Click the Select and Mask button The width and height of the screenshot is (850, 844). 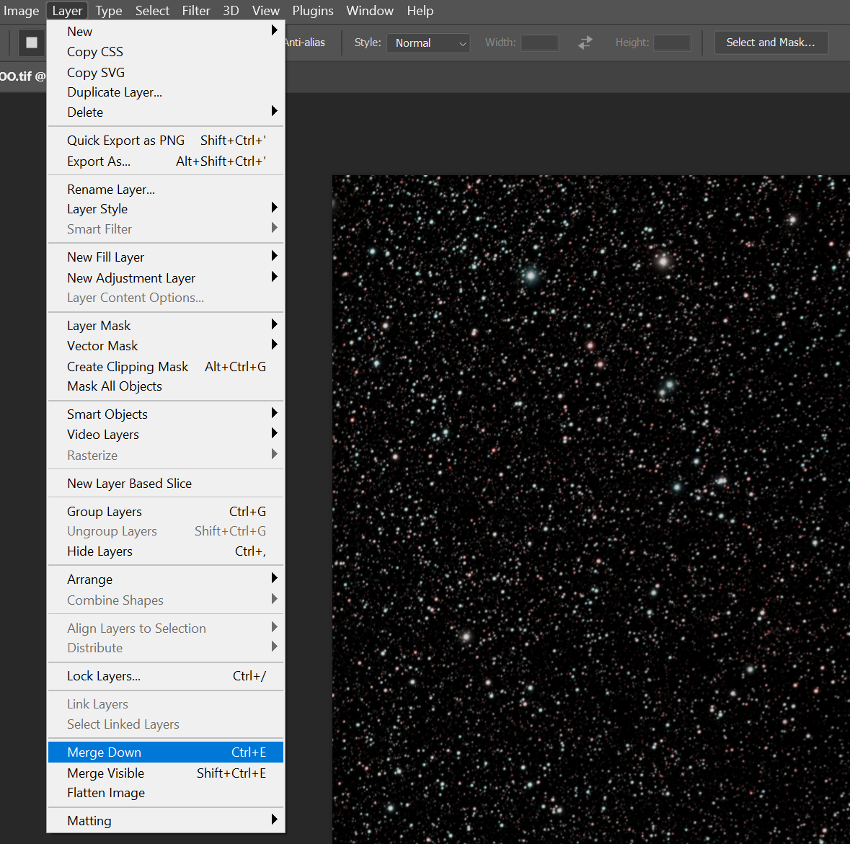click(x=770, y=43)
